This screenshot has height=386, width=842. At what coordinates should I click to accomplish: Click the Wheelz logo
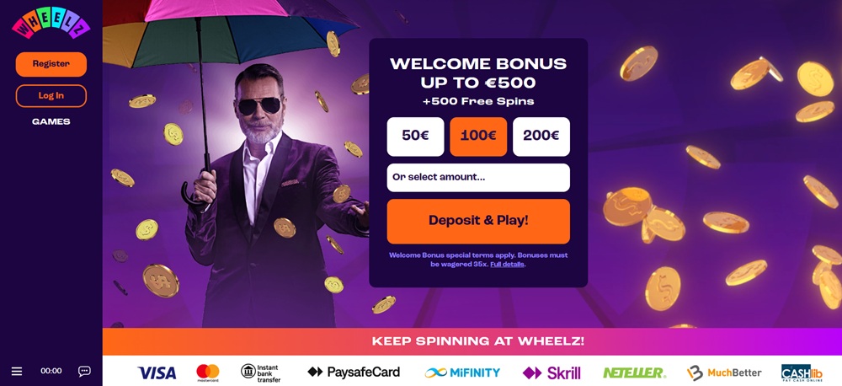point(51,23)
